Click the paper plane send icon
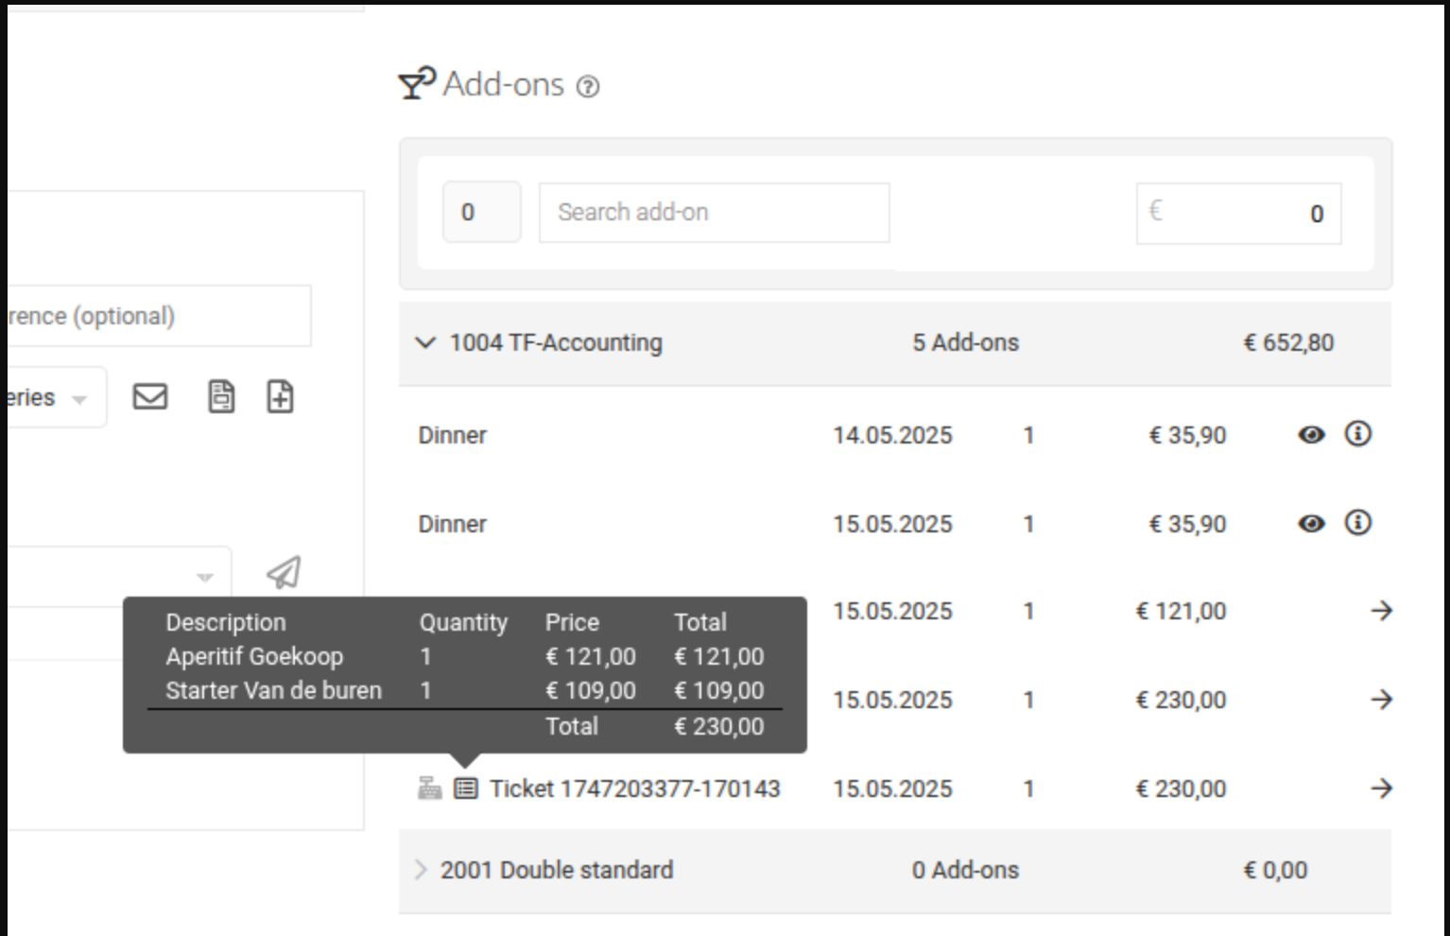The width and height of the screenshot is (1450, 936). (284, 572)
